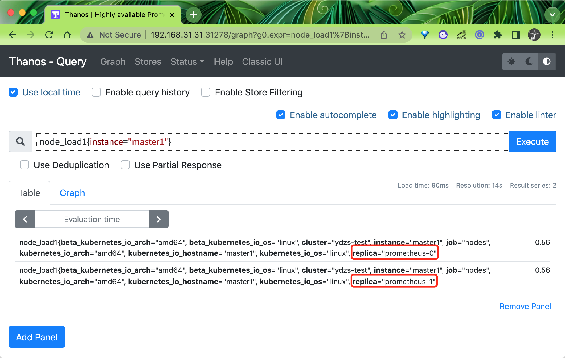Viewport: 565px width, 358px height.
Task: Click the share icon in the address bar
Action: tap(384, 35)
